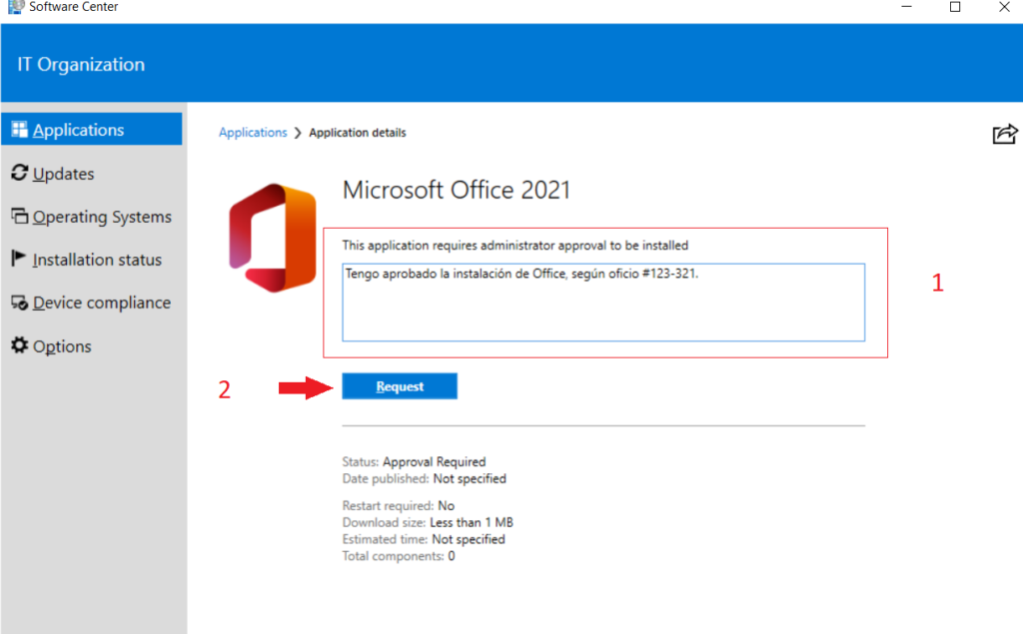
Task: Click Estimated time: Not specified line
Action: click(x=424, y=539)
